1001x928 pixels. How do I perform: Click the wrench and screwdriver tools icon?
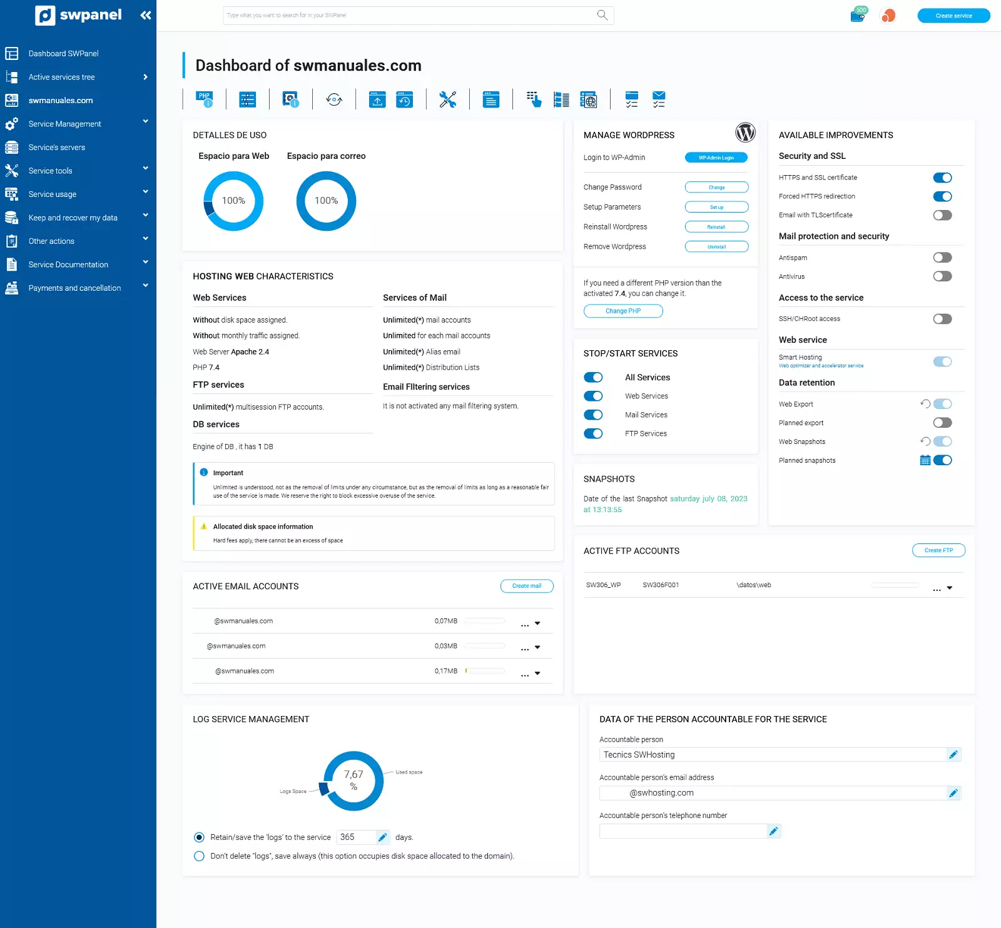pyautogui.click(x=447, y=99)
